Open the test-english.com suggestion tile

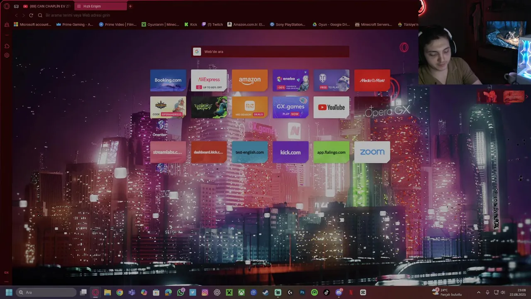click(x=250, y=152)
